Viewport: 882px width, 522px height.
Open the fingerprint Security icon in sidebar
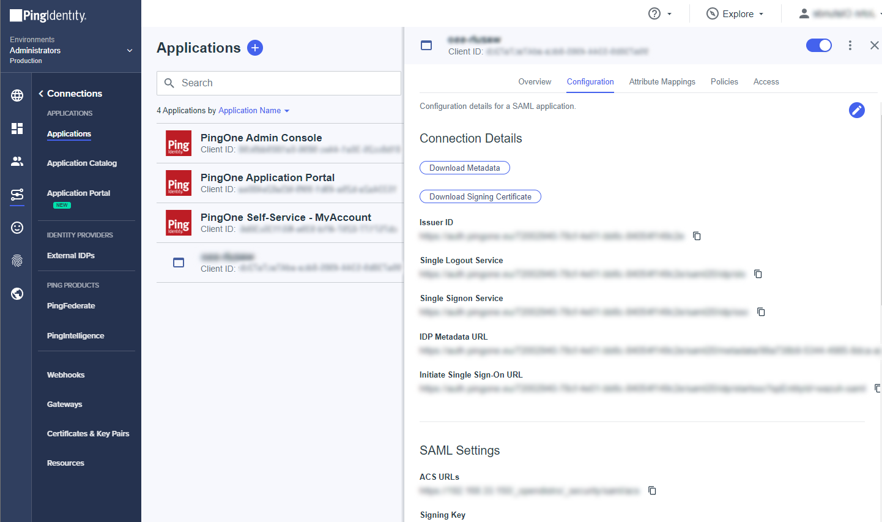pyautogui.click(x=17, y=261)
